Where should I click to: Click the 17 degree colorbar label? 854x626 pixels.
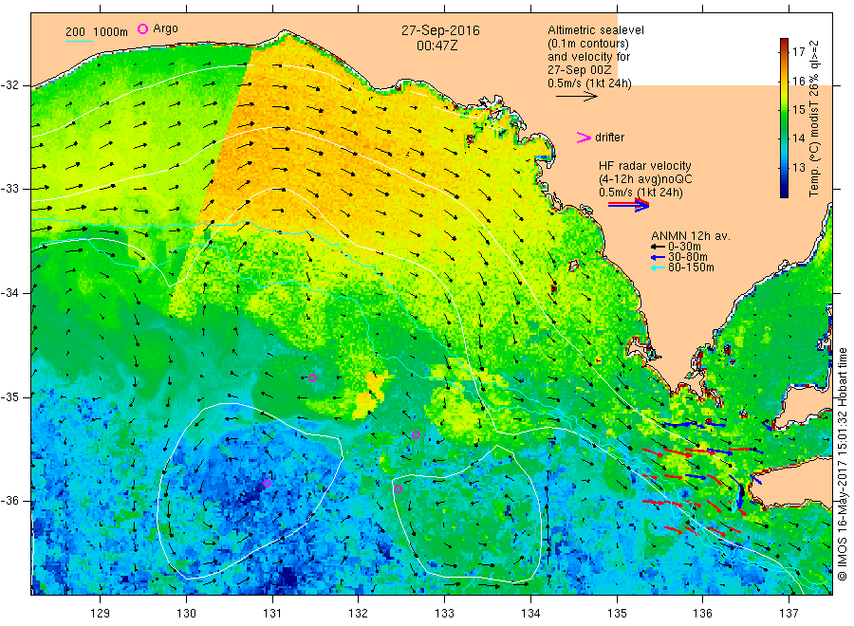(798, 52)
